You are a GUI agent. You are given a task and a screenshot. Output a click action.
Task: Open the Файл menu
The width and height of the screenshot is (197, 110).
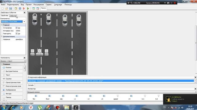coord(3,5)
